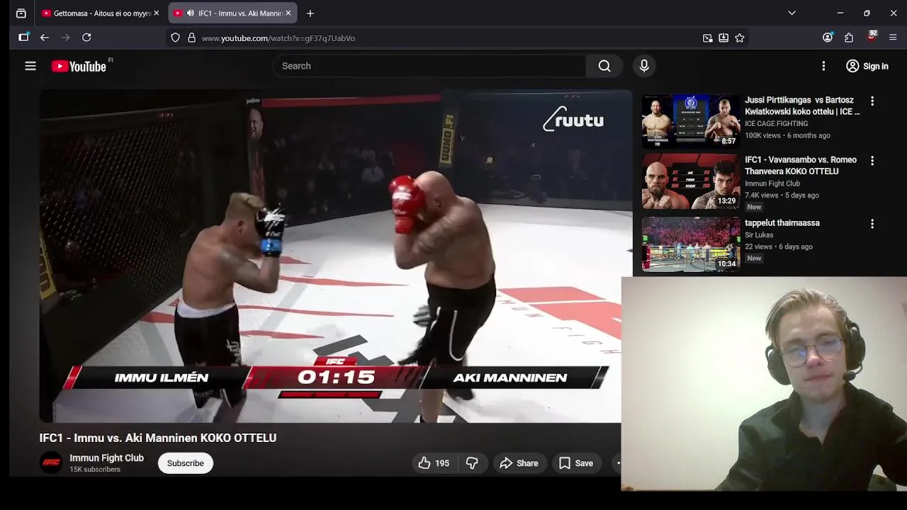Go forward to the next page

pos(66,38)
